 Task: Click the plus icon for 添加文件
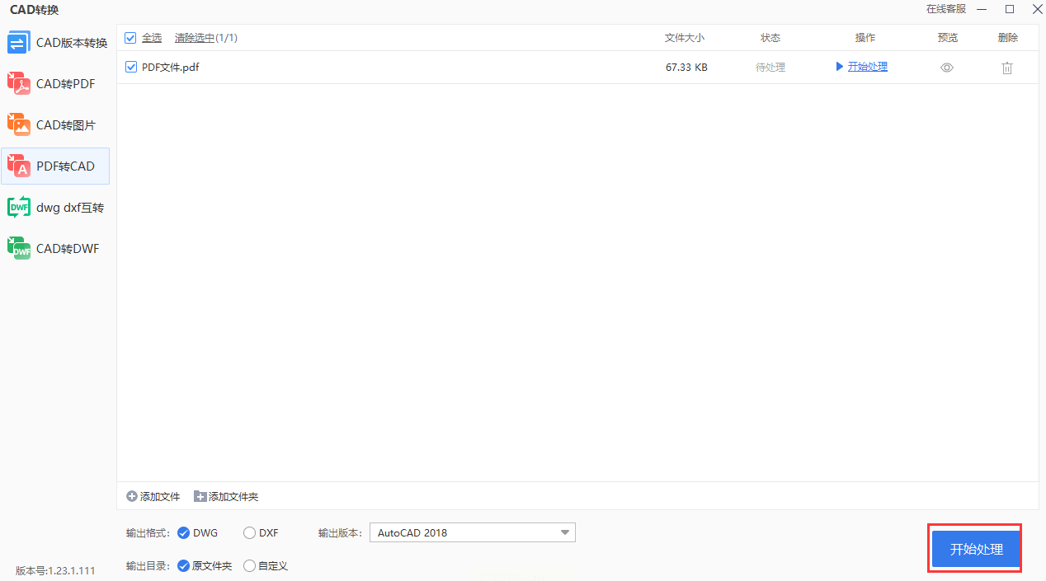tap(132, 496)
